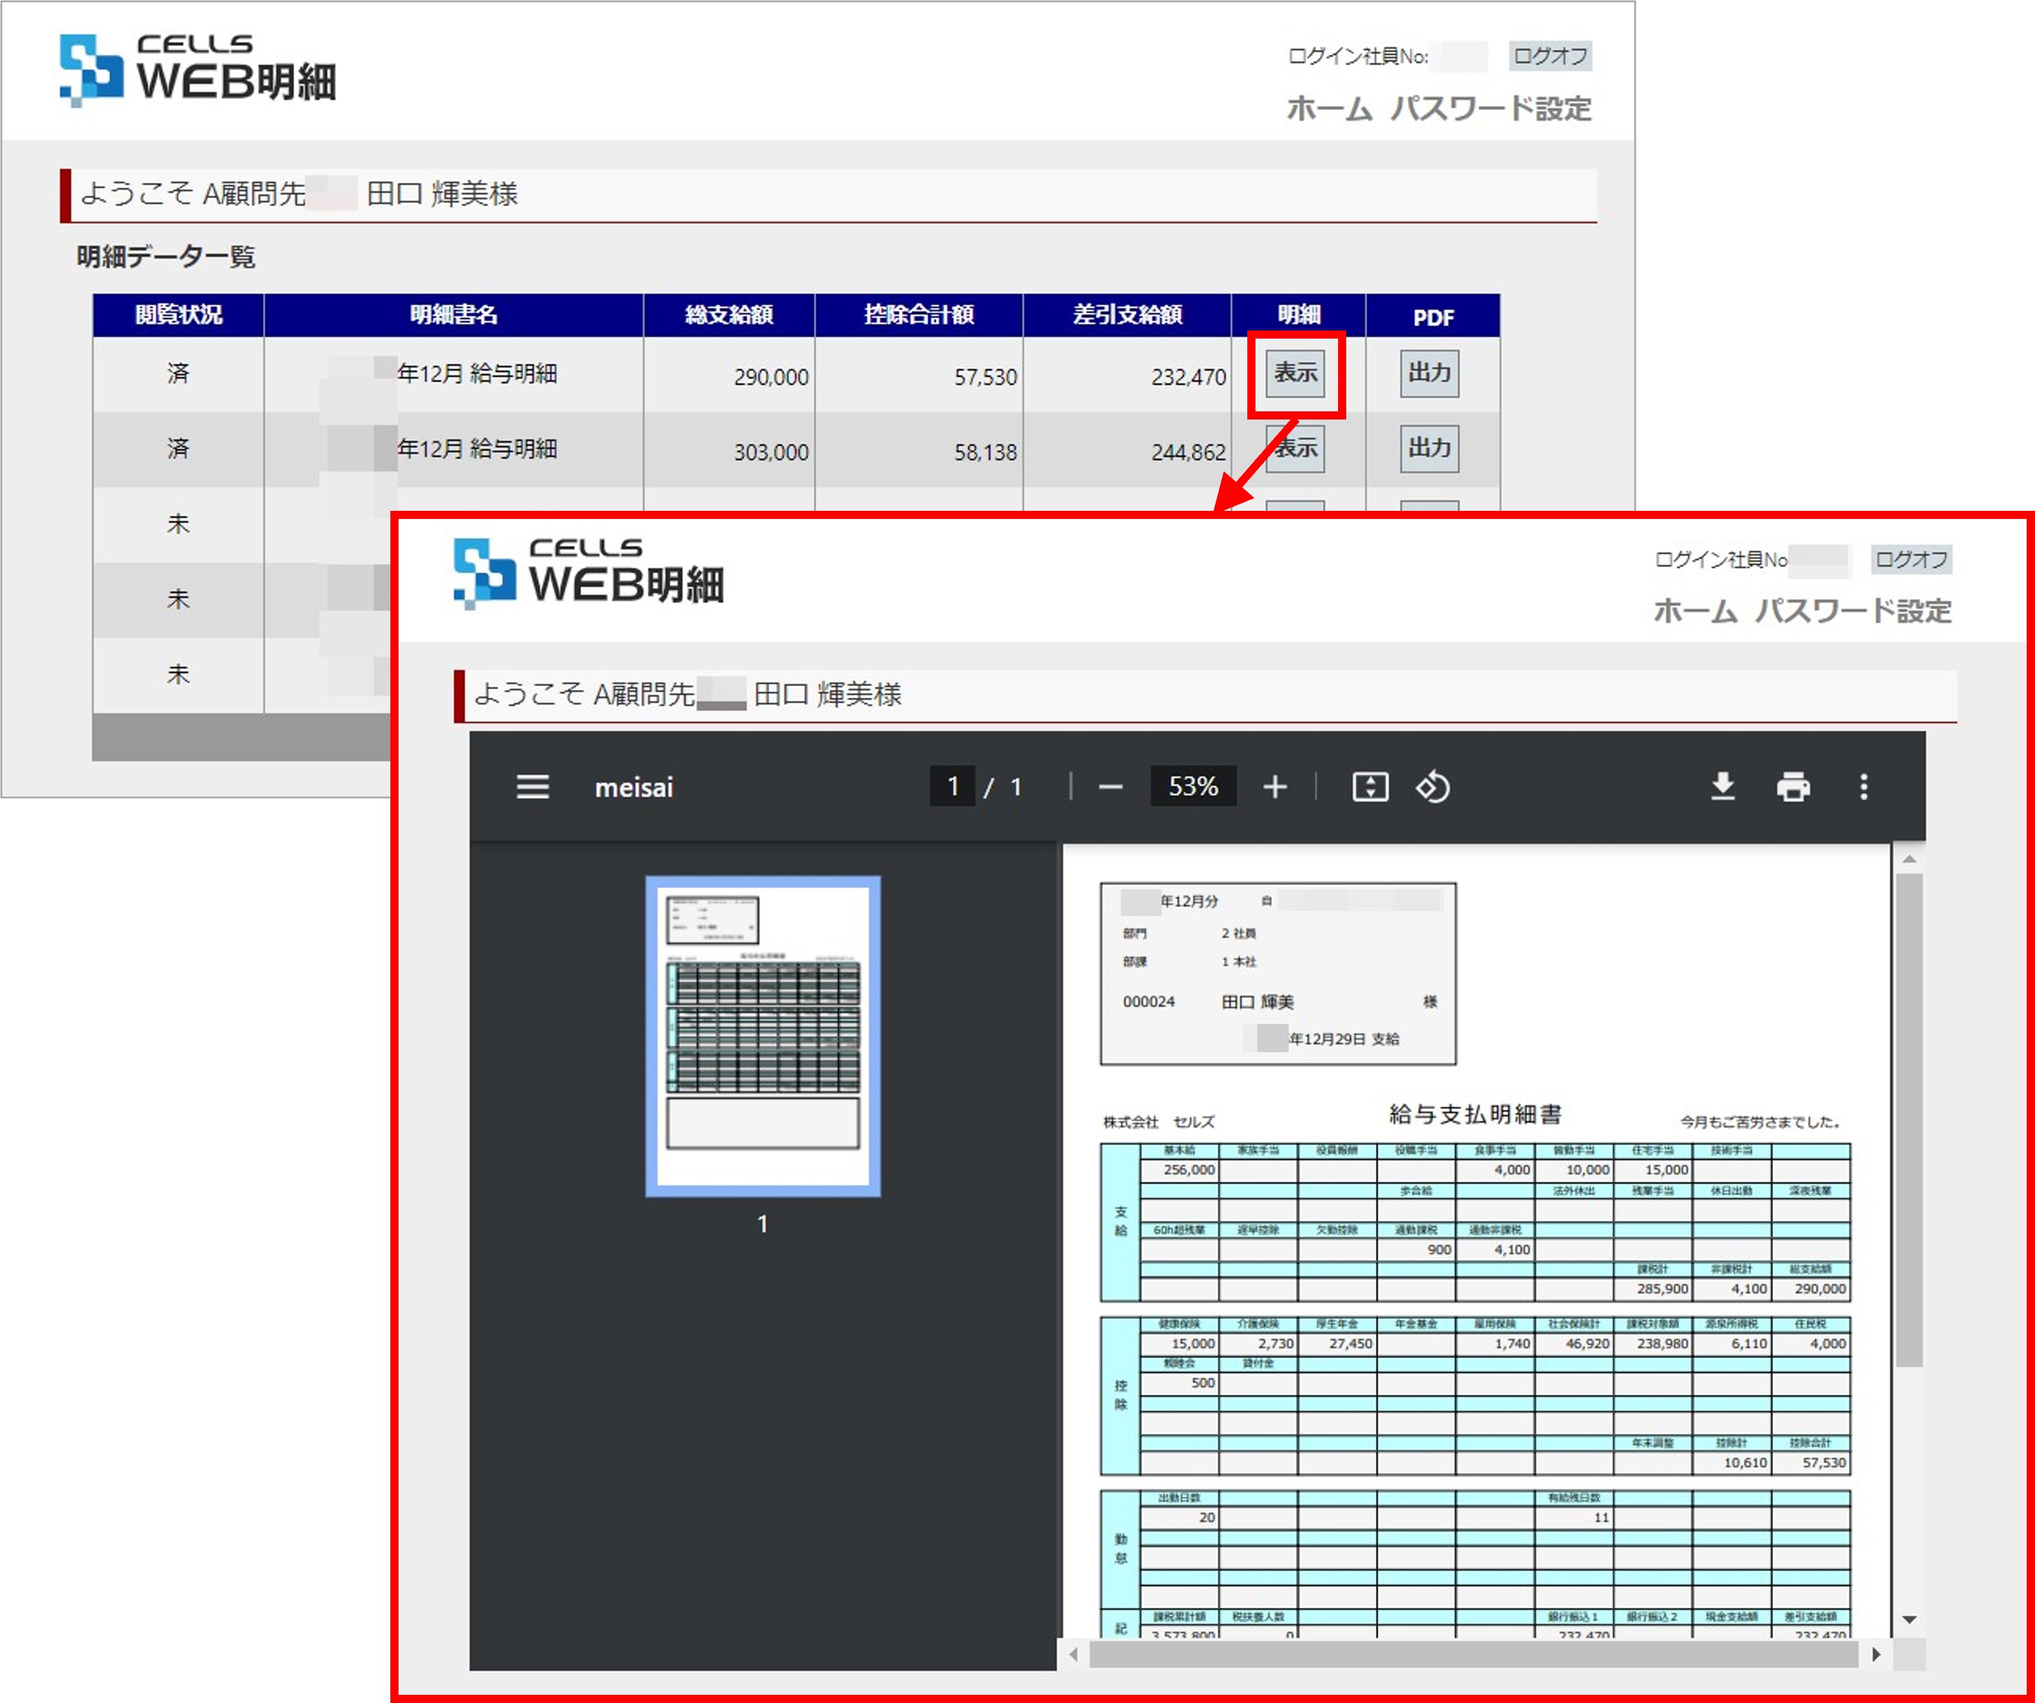
Task: Click ログオフ button in the front window
Action: point(1911,559)
